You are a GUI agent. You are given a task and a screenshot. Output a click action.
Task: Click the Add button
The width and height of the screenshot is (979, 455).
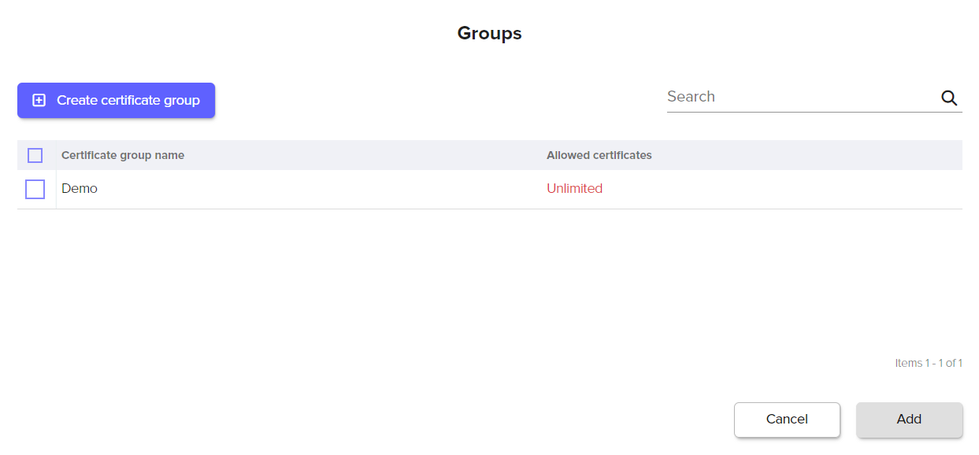click(x=909, y=420)
